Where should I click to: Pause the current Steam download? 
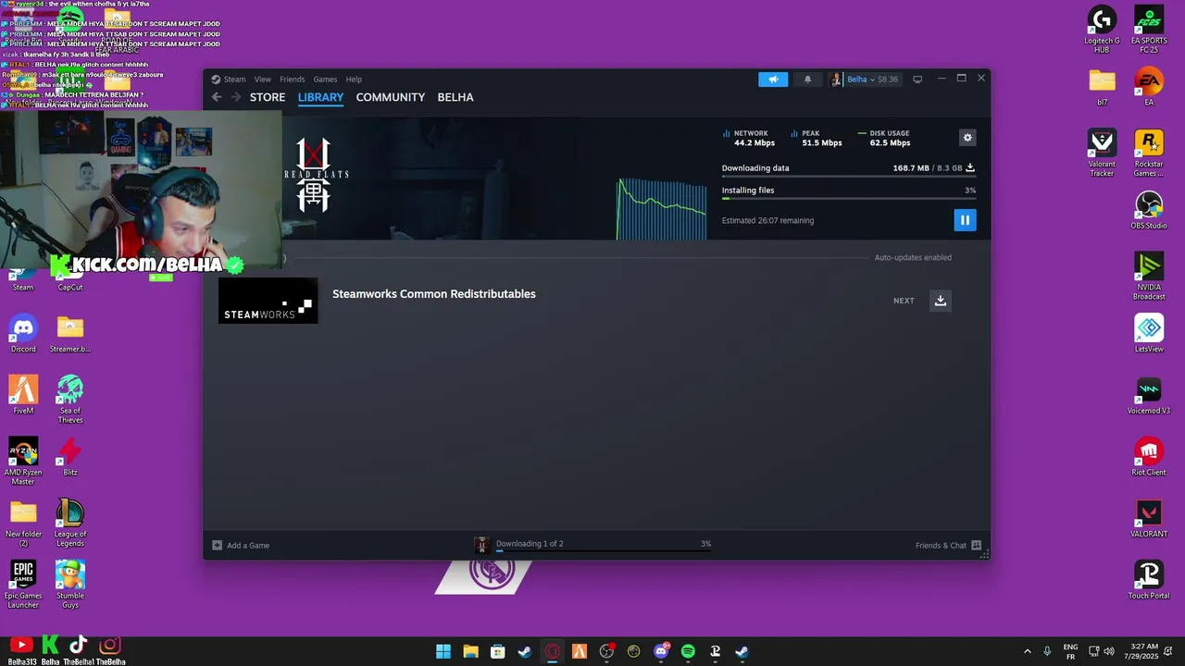965,220
